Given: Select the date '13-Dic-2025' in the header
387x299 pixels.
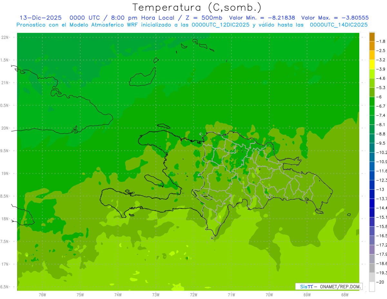Looking at the screenshot, I should (x=41, y=18).
